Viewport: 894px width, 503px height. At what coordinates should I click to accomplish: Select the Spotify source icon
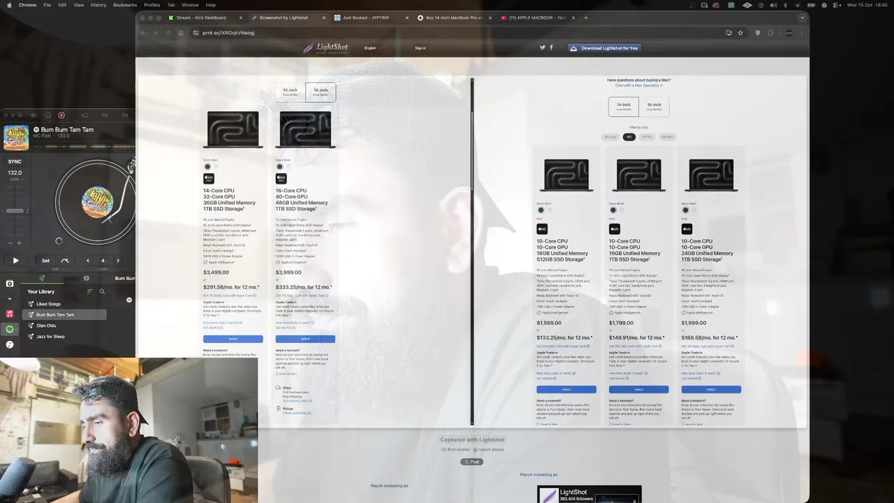(10, 329)
